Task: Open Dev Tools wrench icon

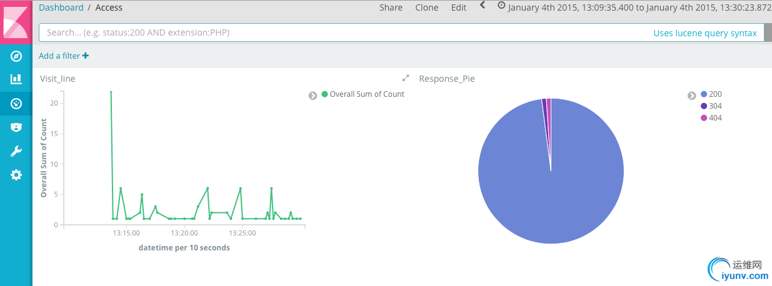Action: 16,150
